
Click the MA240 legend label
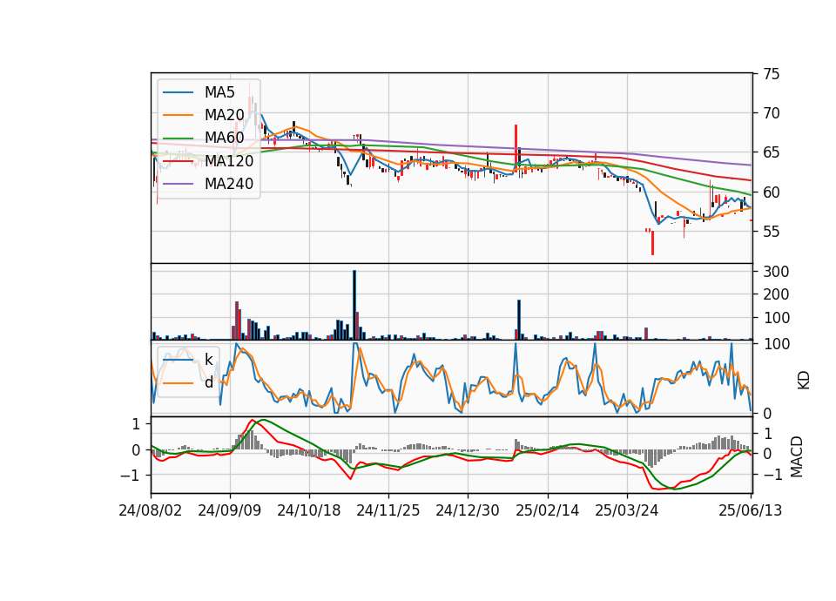pos(229,184)
